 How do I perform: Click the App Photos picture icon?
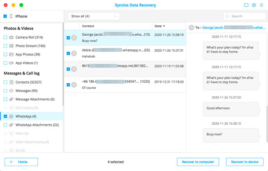11,54
